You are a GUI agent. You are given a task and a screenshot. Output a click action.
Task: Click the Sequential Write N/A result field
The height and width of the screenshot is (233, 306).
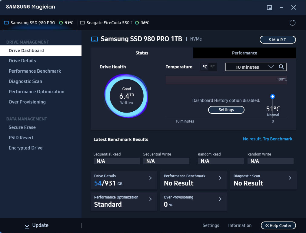[x=166, y=161]
